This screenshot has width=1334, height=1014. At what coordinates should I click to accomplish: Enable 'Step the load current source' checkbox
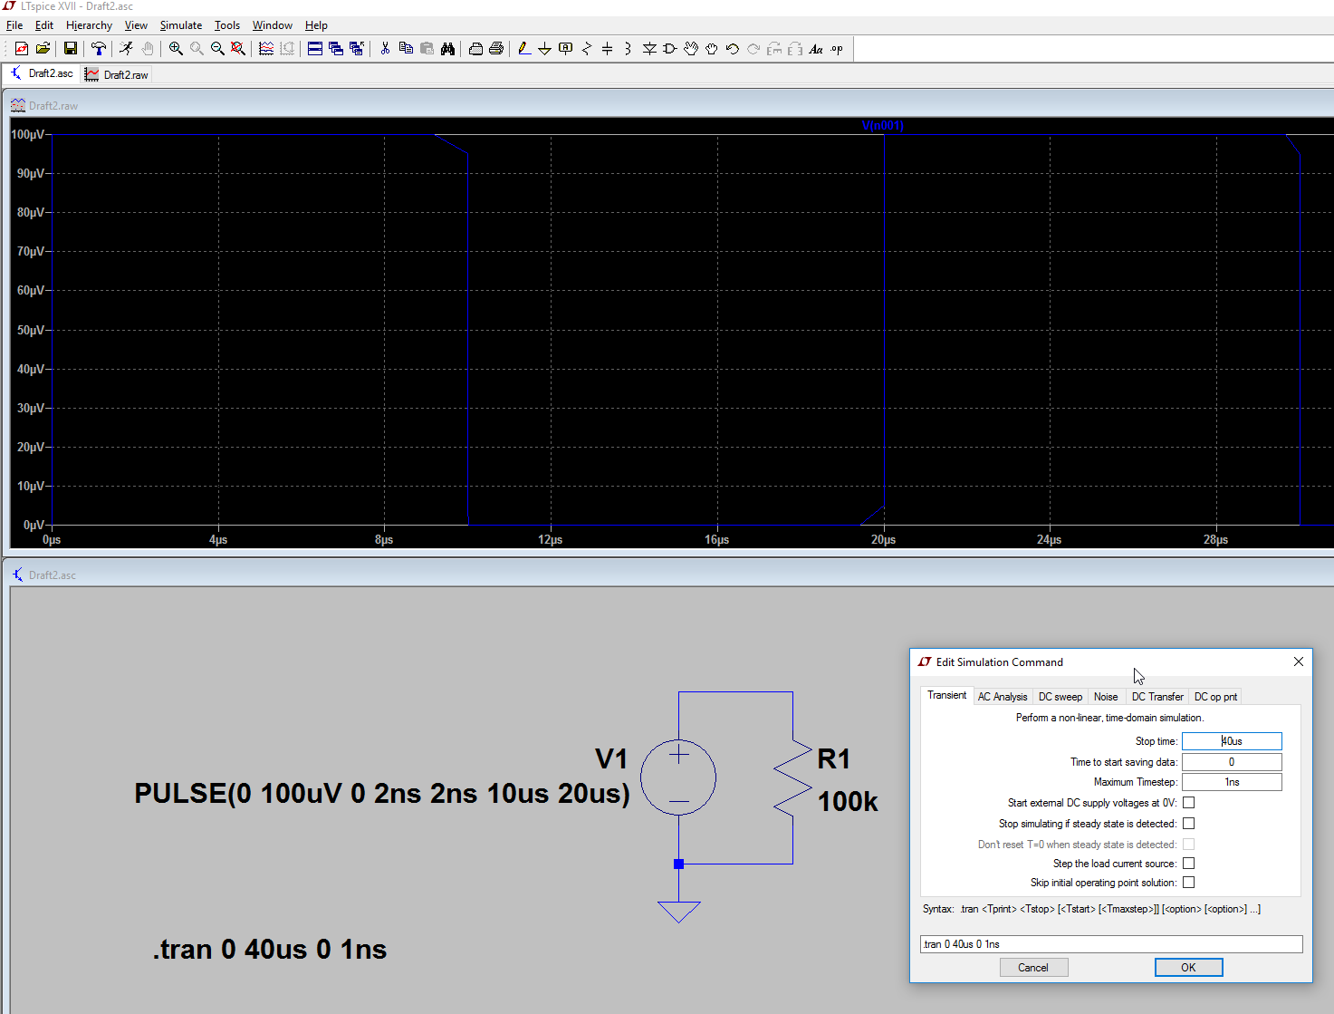coord(1188,864)
